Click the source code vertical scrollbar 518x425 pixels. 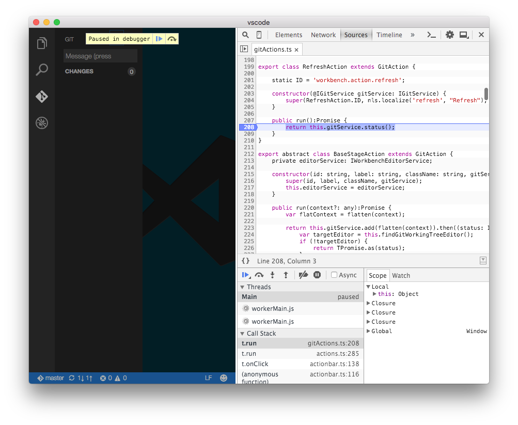click(486, 94)
